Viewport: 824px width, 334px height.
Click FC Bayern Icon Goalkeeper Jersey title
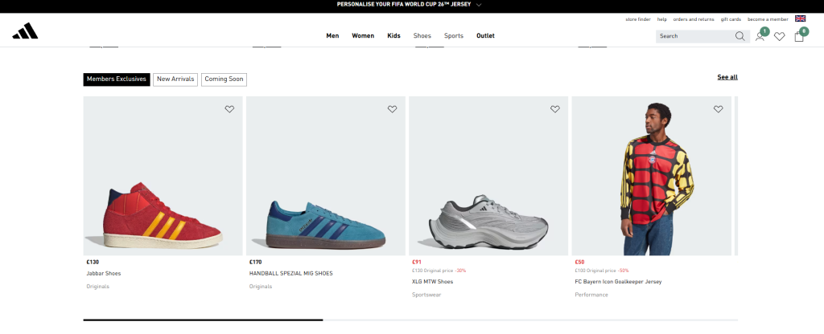[x=618, y=282]
